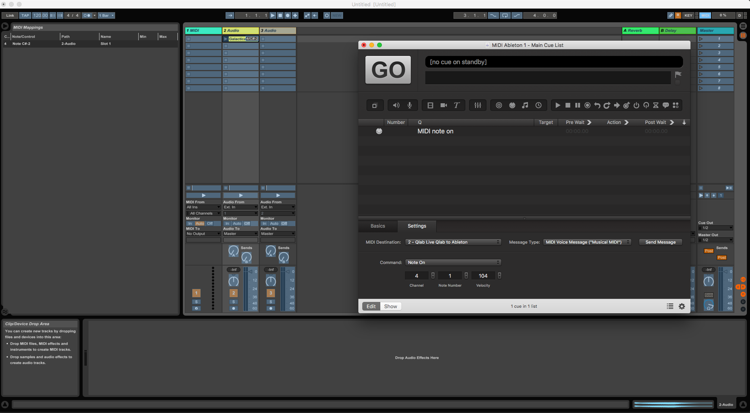
Task: Switch QLab to Show mode
Action: point(390,306)
